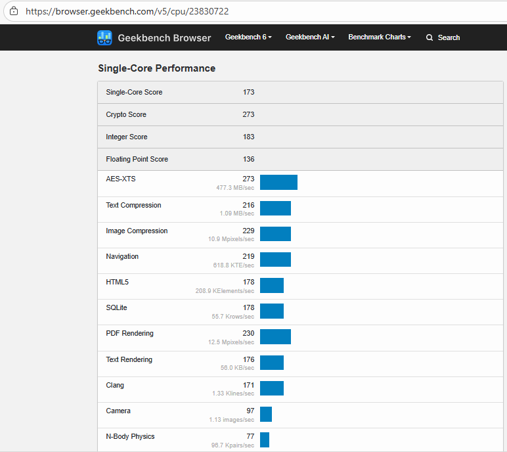Click the AES-XTS blue score bar
Screen dimensions: 507x452
278,182
